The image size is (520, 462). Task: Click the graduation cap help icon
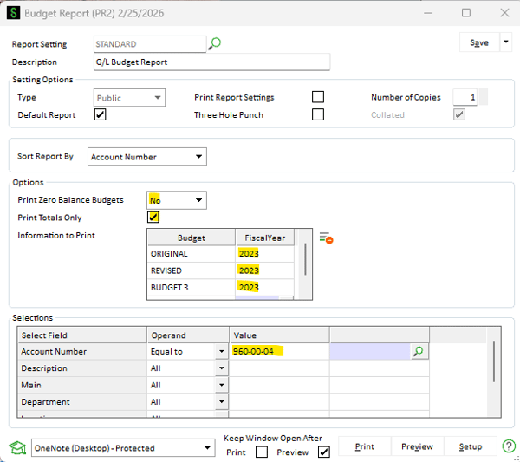pyautogui.click(x=16, y=447)
